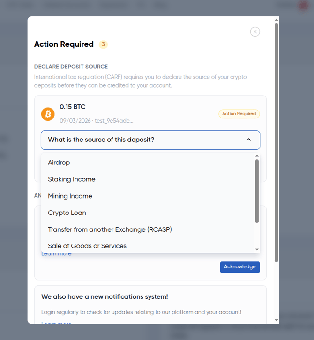Pick Crypto Loan as the source

[x=67, y=213]
